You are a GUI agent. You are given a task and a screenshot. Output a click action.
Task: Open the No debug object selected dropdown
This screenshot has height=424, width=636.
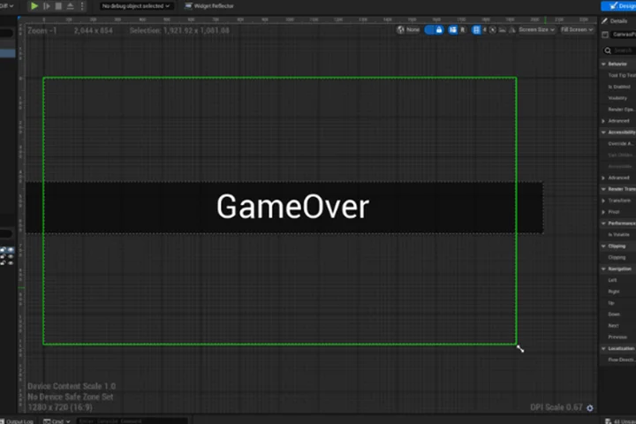pos(135,5)
